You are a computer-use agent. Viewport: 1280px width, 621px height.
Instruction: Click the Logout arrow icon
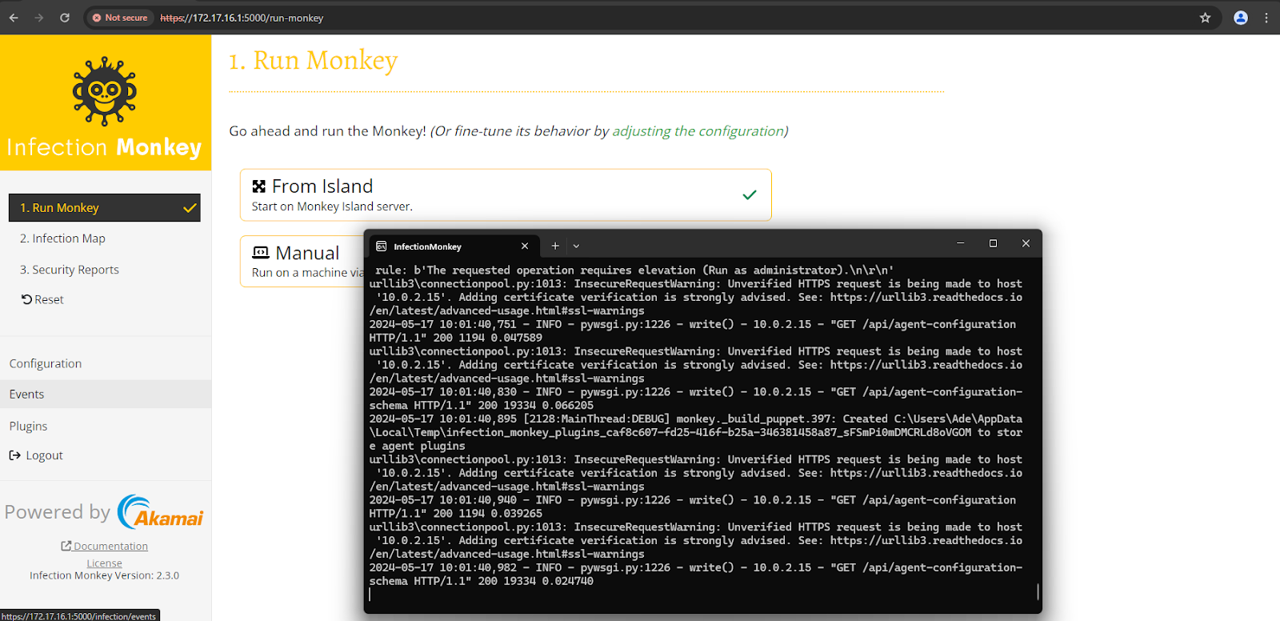pyautogui.click(x=15, y=455)
